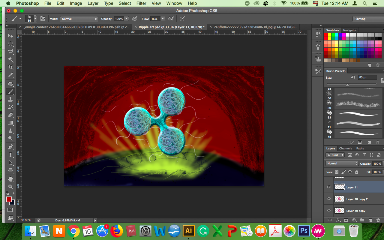This screenshot has height=240, width=384.
Task: Select the Path Selection tool
Action: pyautogui.click(x=10, y=163)
